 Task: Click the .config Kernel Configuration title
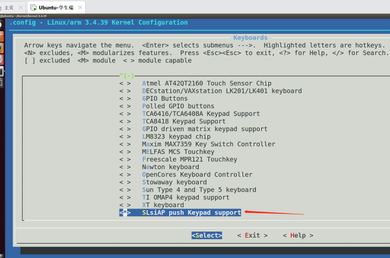pyautogui.click(x=99, y=23)
